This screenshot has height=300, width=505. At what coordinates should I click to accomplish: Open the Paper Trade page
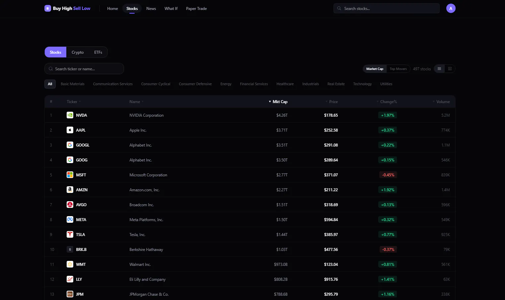196,9
